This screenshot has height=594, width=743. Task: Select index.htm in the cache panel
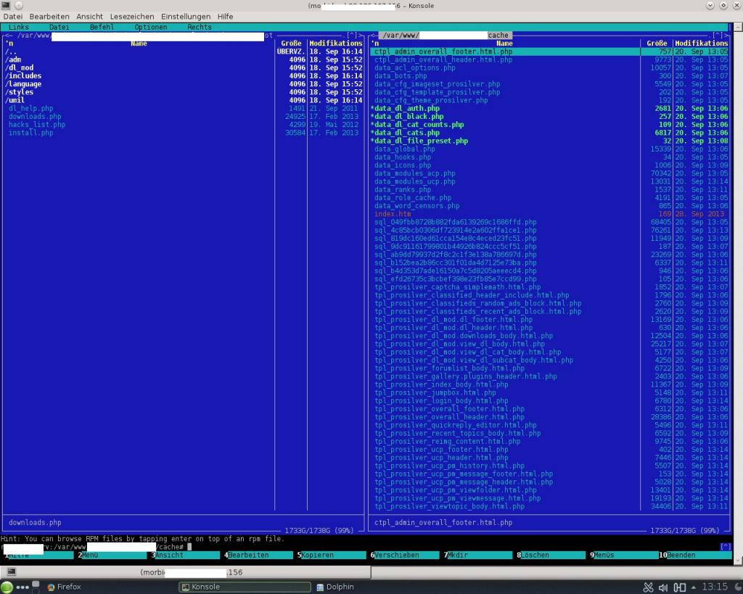(x=393, y=214)
